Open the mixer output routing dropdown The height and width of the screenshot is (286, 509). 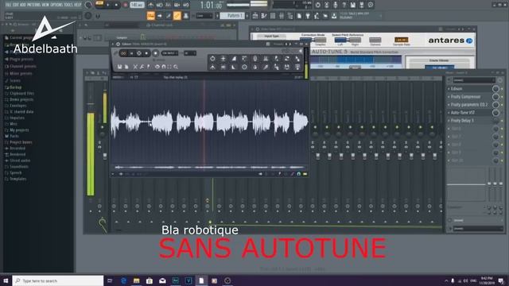477,229
